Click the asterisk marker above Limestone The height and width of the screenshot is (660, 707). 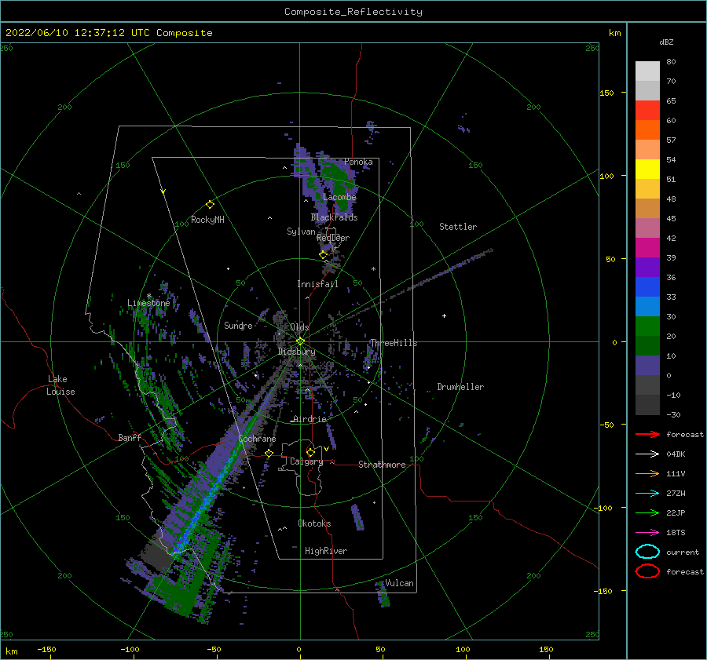[x=148, y=296]
